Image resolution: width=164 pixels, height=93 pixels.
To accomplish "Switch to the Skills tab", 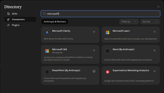I will tap(20, 14).
